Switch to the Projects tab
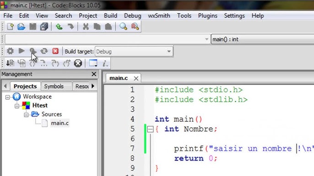The height and width of the screenshot is (176, 314). 25,86
